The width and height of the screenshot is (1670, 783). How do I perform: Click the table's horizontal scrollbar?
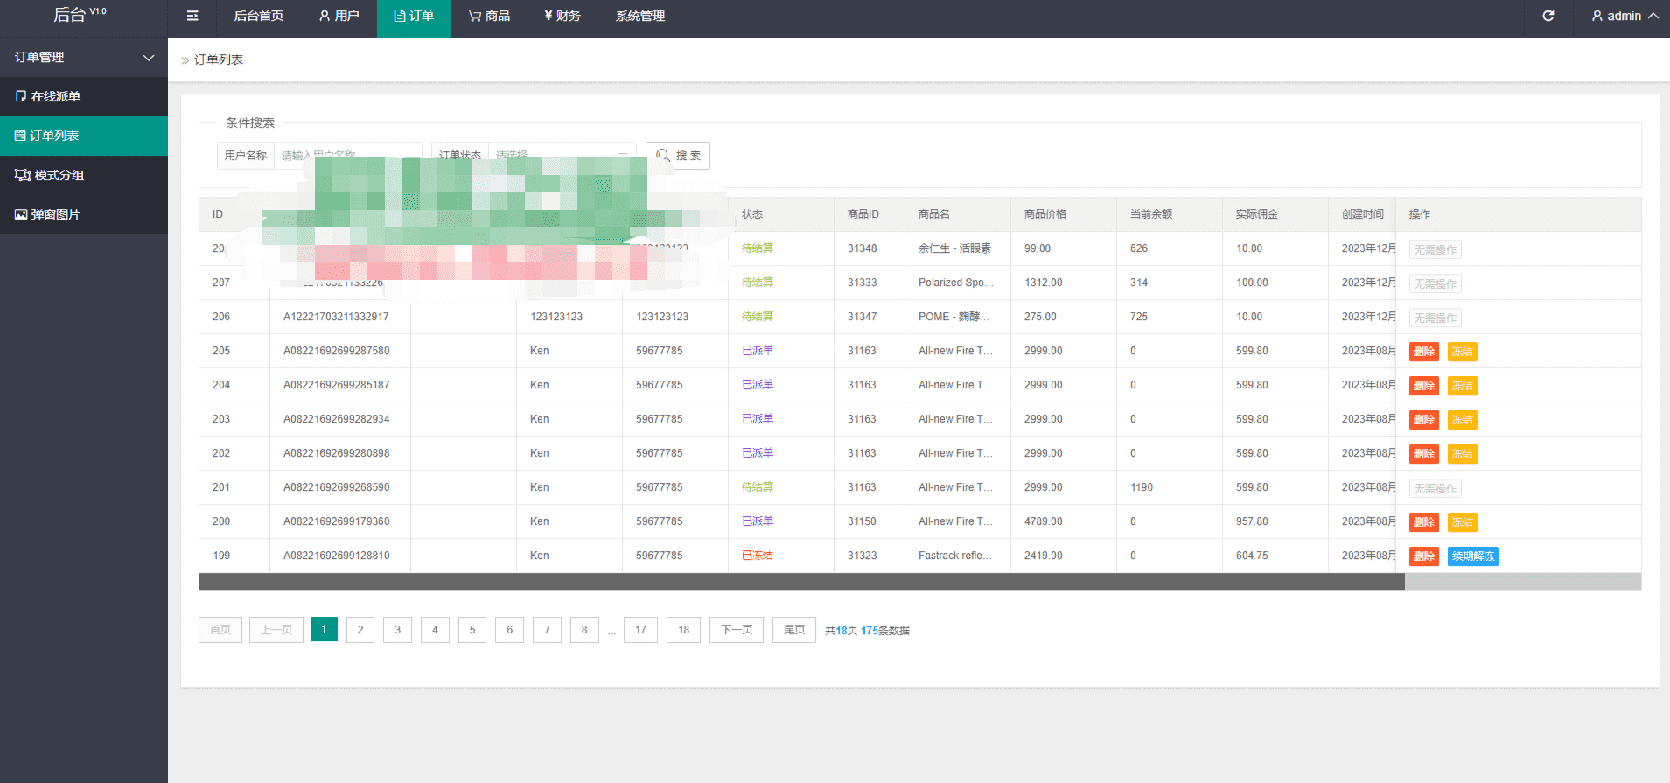click(801, 582)
